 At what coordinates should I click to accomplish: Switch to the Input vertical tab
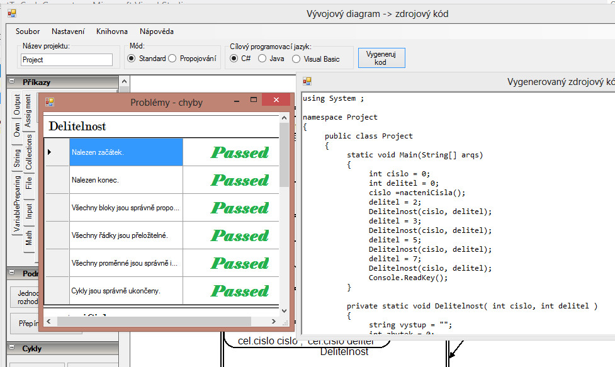(28, 212)
